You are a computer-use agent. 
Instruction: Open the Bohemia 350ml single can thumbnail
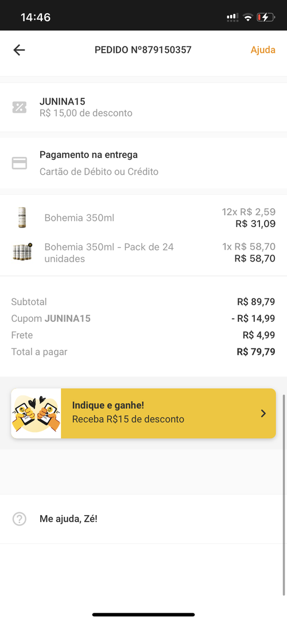click(x=22, y=217)
